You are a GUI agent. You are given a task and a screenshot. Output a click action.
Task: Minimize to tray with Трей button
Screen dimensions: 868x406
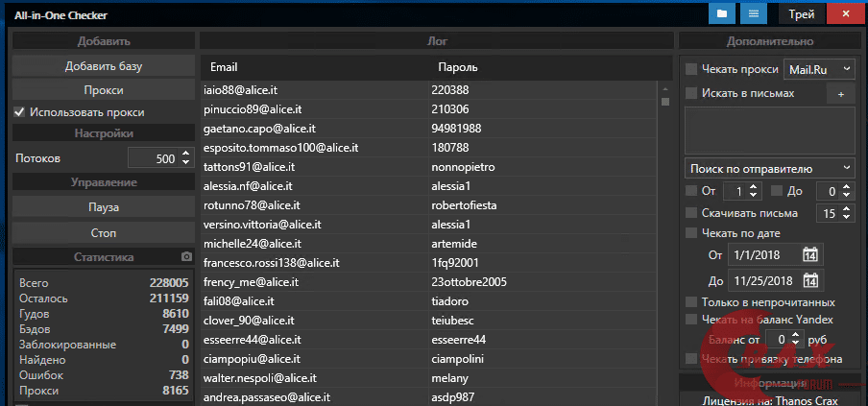pos(801,14)
